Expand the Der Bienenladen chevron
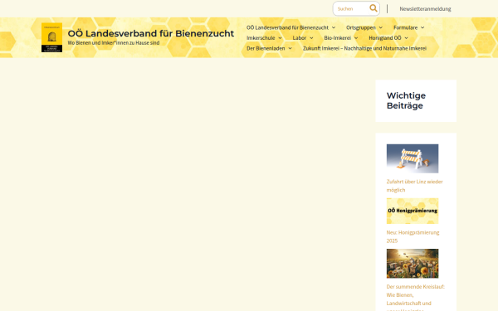Viewport: 498px width, 311px height. coord(290,49)
